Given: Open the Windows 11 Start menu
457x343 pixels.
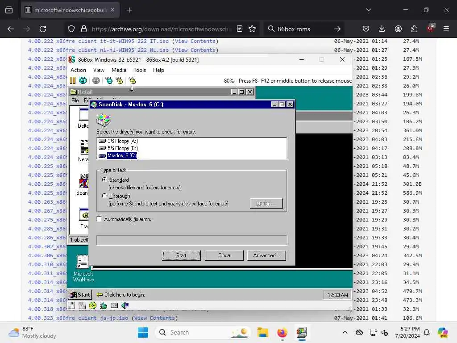Looking at the screenshot, I should click(143, 332).
